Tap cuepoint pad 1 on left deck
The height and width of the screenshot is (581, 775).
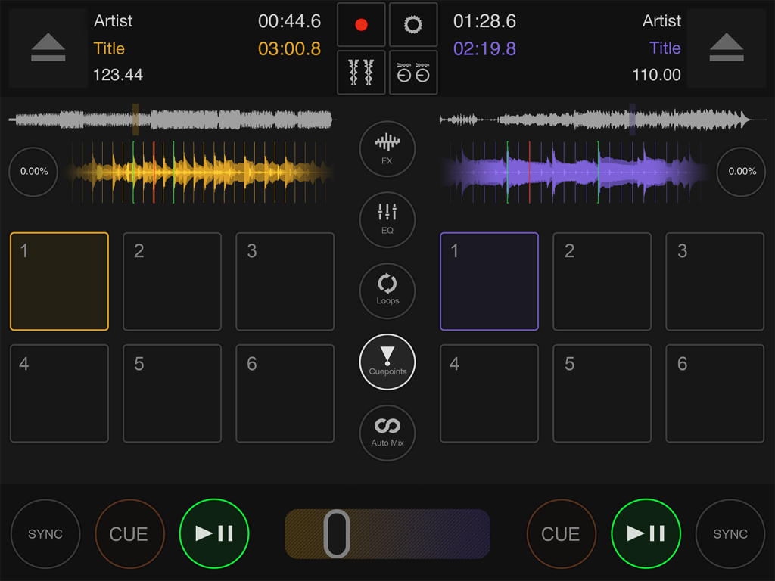(59, 281)
